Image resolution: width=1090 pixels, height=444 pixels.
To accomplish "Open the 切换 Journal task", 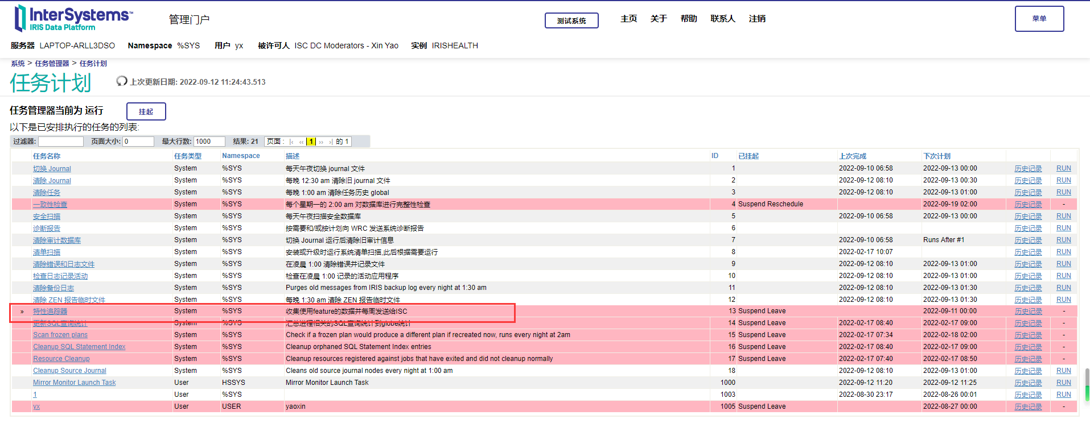I will (52, 169).
